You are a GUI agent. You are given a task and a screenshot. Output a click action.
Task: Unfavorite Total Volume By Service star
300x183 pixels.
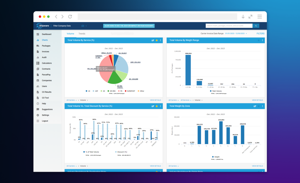click(x=157, y=40)
